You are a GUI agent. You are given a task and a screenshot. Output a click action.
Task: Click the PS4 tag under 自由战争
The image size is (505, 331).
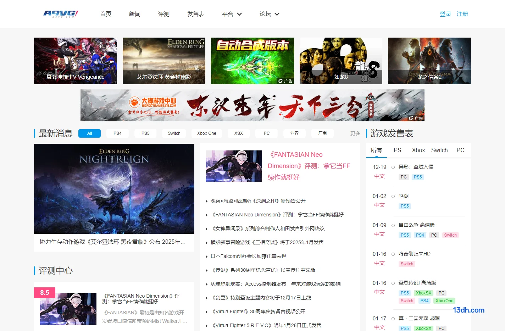point(420,235)
